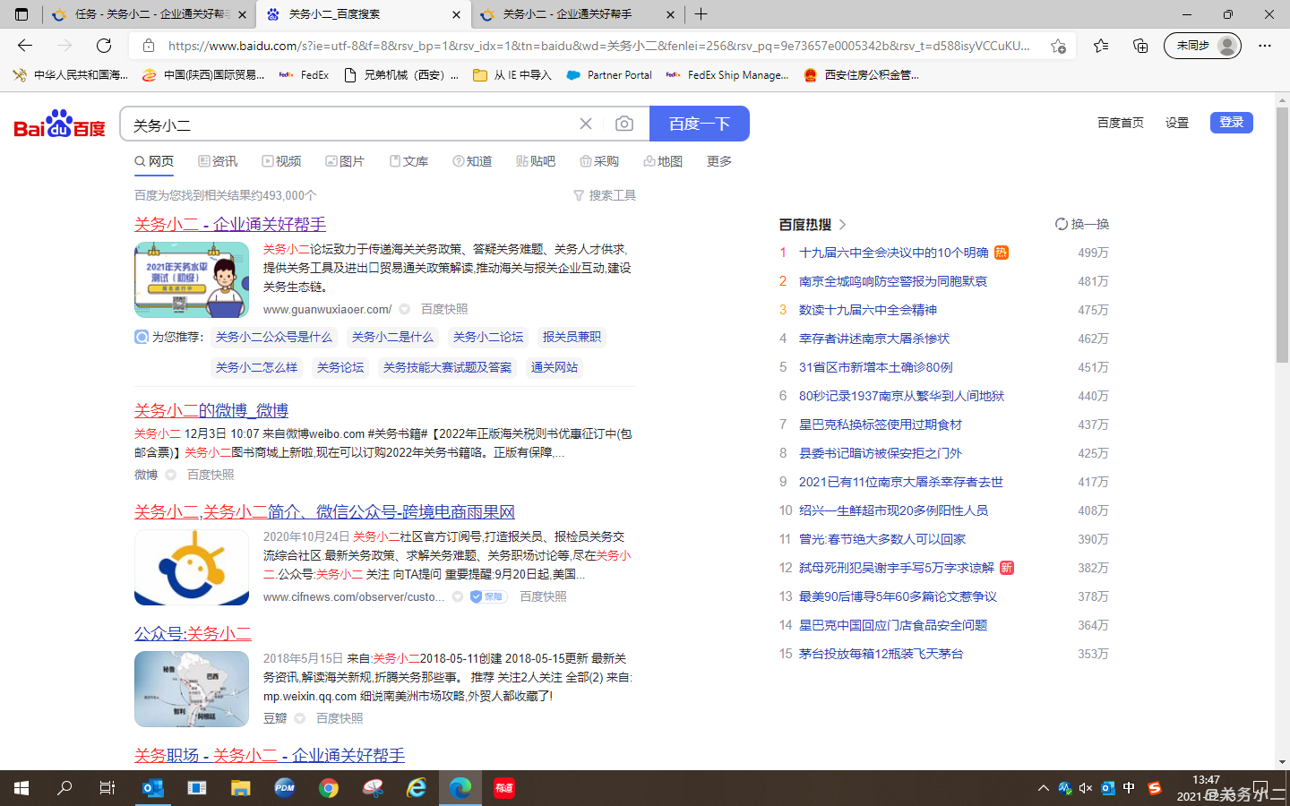Open the Partner Portal bookmark
This screenshot has height=806, width=1290.
tap(609, 75)
